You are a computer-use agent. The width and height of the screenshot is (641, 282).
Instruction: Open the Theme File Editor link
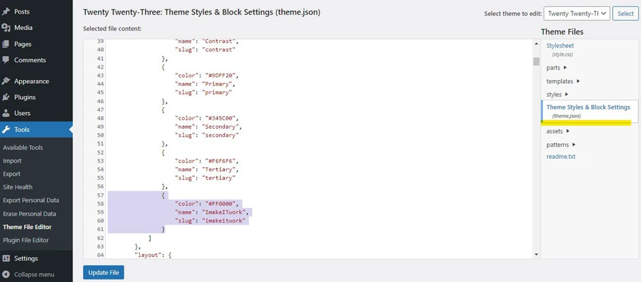tap(28, 227)
